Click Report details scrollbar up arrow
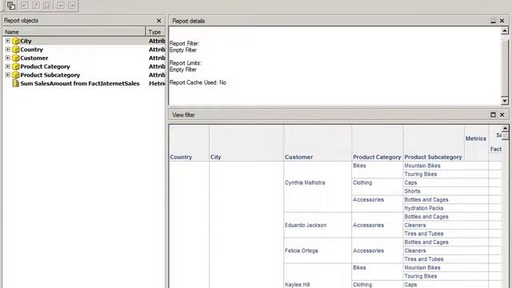The image size is (512, 288). point(505,30)
